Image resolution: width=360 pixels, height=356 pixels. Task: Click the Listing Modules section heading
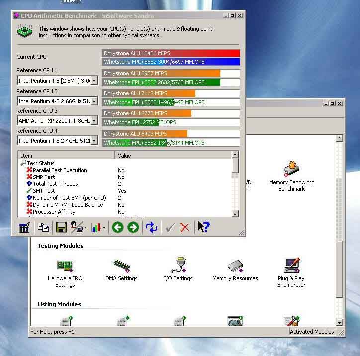click(59, 304)
